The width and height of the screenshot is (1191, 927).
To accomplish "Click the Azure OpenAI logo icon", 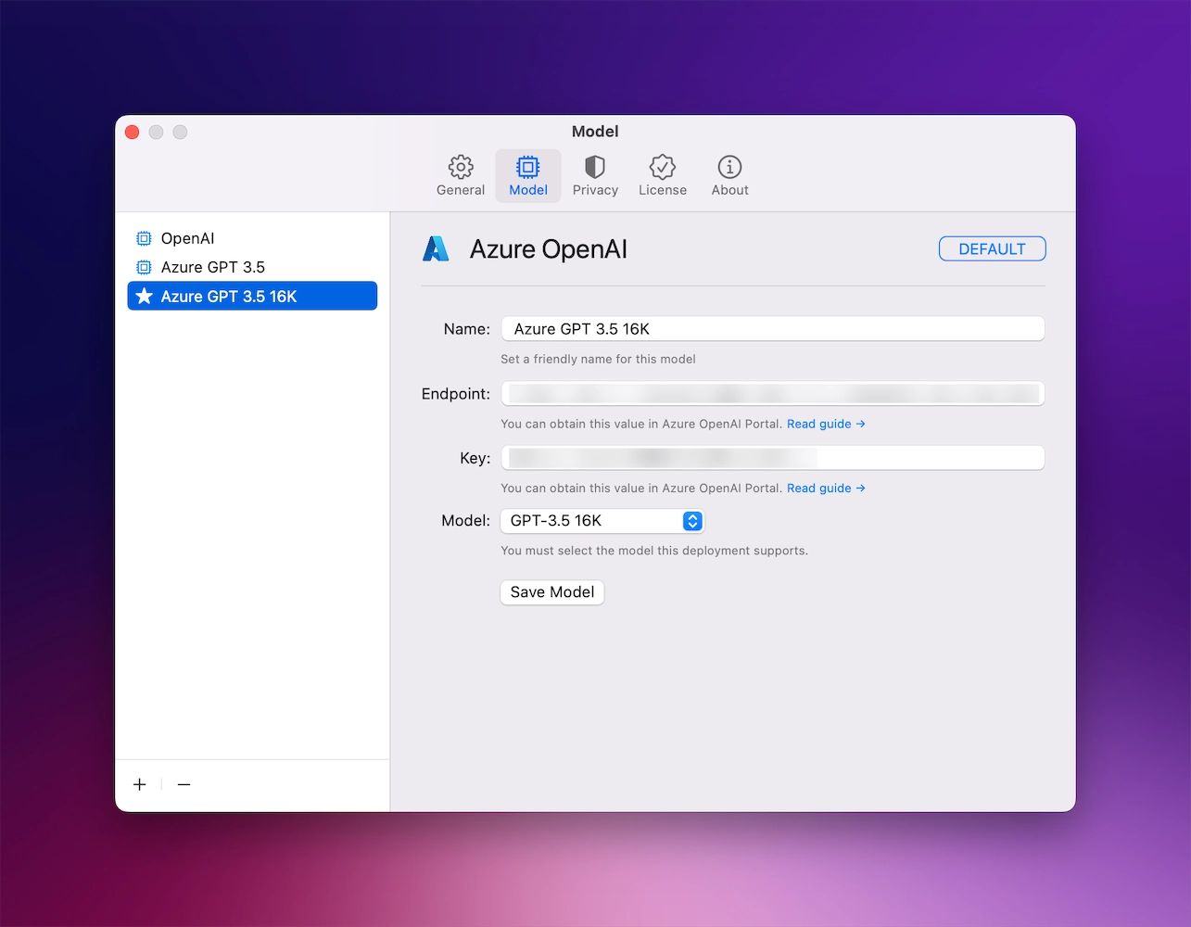I will (436, 248).
